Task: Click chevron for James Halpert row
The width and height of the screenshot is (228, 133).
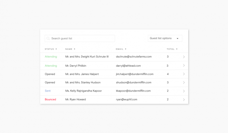Action: click(x=184, y=74)
